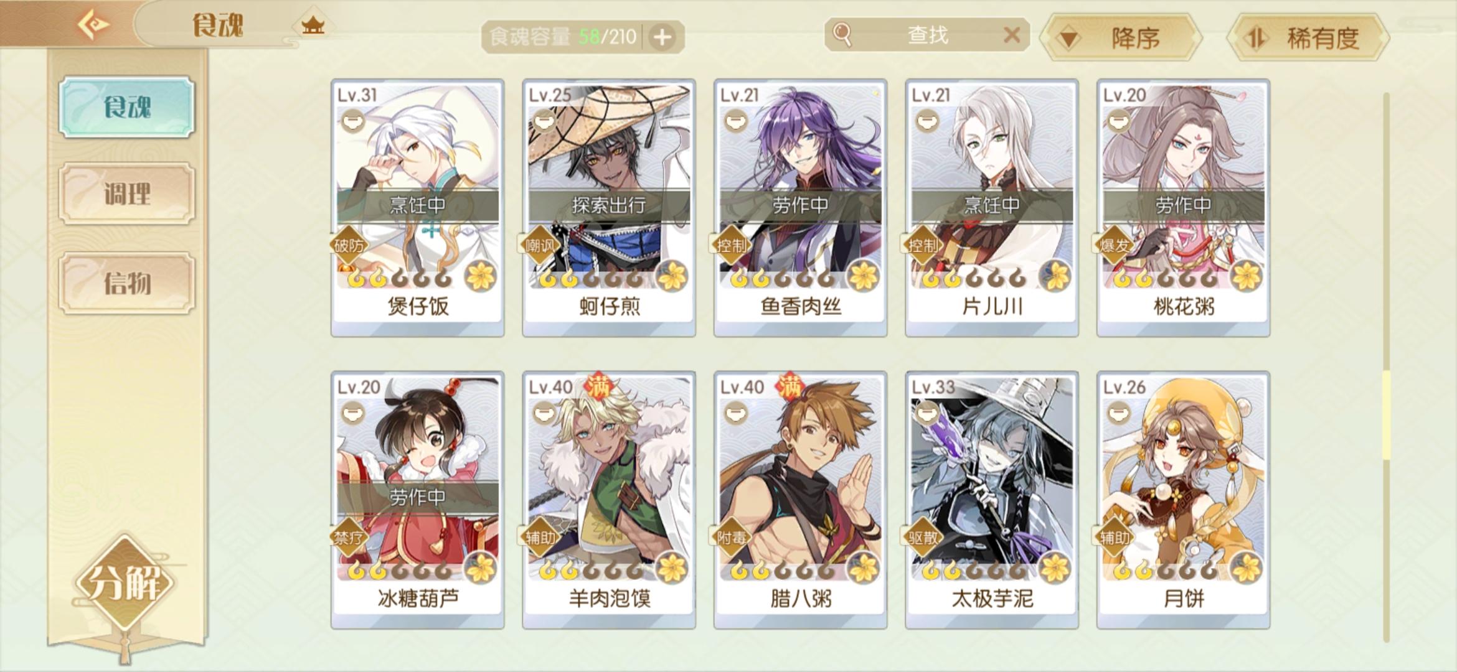Tap the 驱散 badge on 太极芋泥
1457x672 pixels.
coord(922,537)
